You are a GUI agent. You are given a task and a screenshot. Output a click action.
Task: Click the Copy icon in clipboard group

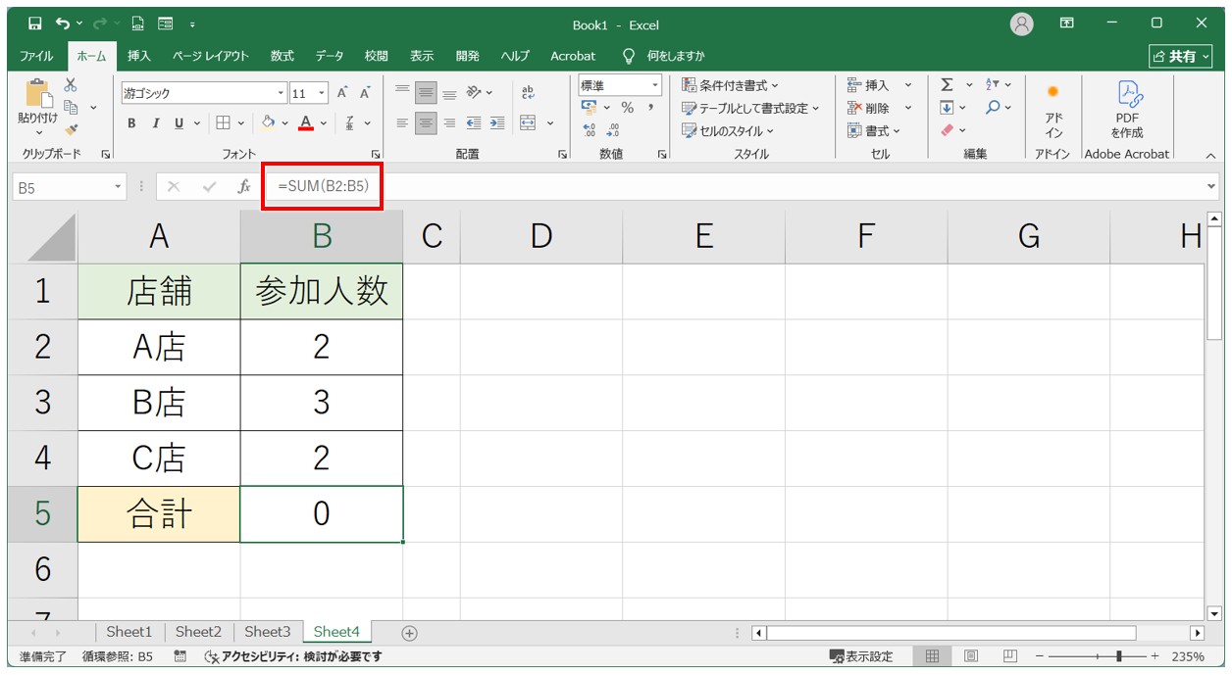pos(71,107)
